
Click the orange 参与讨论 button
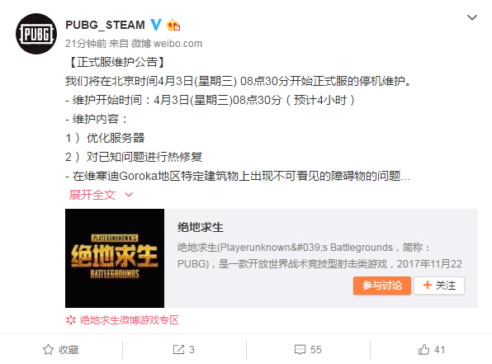coord(382,286)
